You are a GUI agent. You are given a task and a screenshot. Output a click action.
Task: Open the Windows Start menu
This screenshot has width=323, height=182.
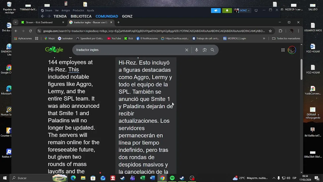5,178
